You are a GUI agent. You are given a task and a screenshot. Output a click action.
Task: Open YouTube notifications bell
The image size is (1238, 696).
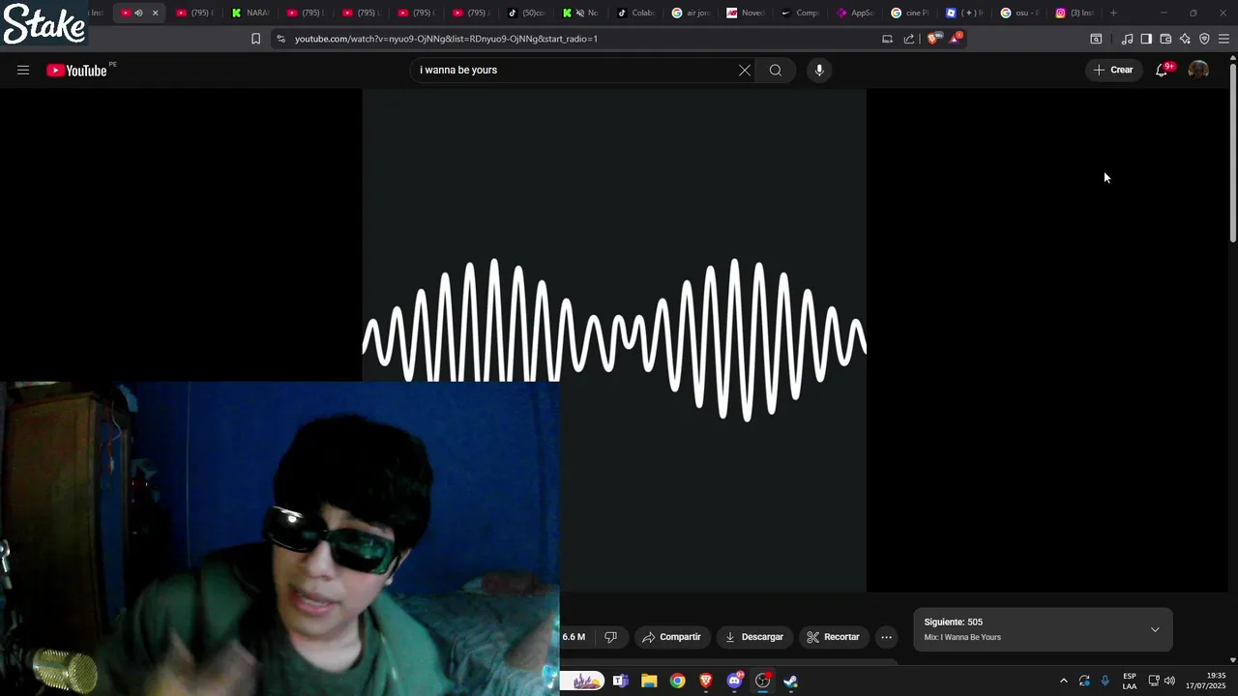tap(1162, 70)
